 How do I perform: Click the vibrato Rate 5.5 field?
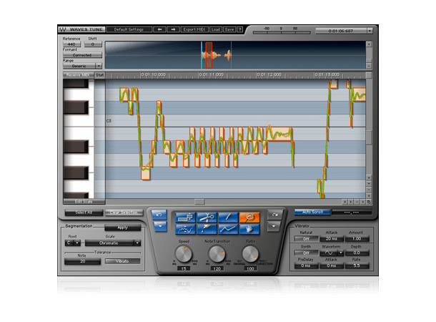357,265
